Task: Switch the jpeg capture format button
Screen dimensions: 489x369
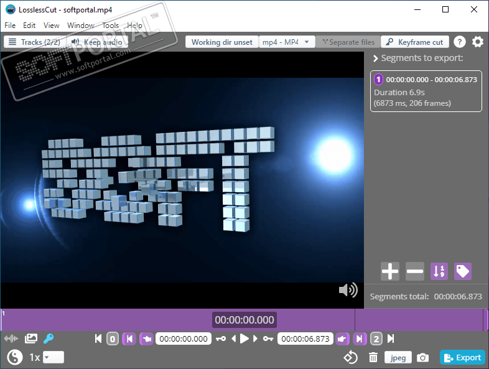Action: pos(398,357)
